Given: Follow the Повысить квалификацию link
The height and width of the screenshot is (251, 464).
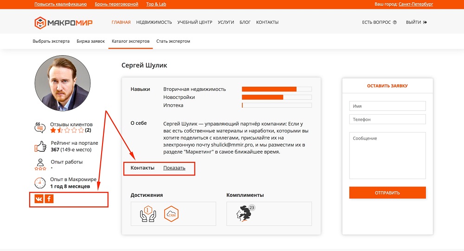Looking at the screenshot, I should coord(60,4).
